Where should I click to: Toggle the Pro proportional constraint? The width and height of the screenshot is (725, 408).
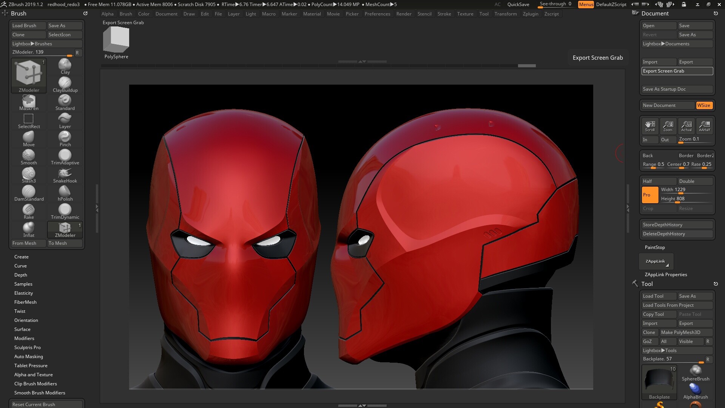pos(650,195)
